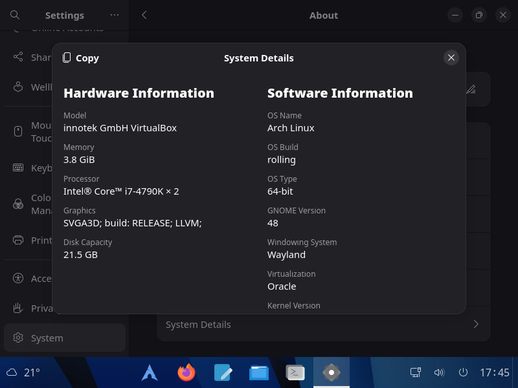Screen dimensions: 518x388
Task: Click the GNOME version value 48
Action: click(x=273, y=223)
